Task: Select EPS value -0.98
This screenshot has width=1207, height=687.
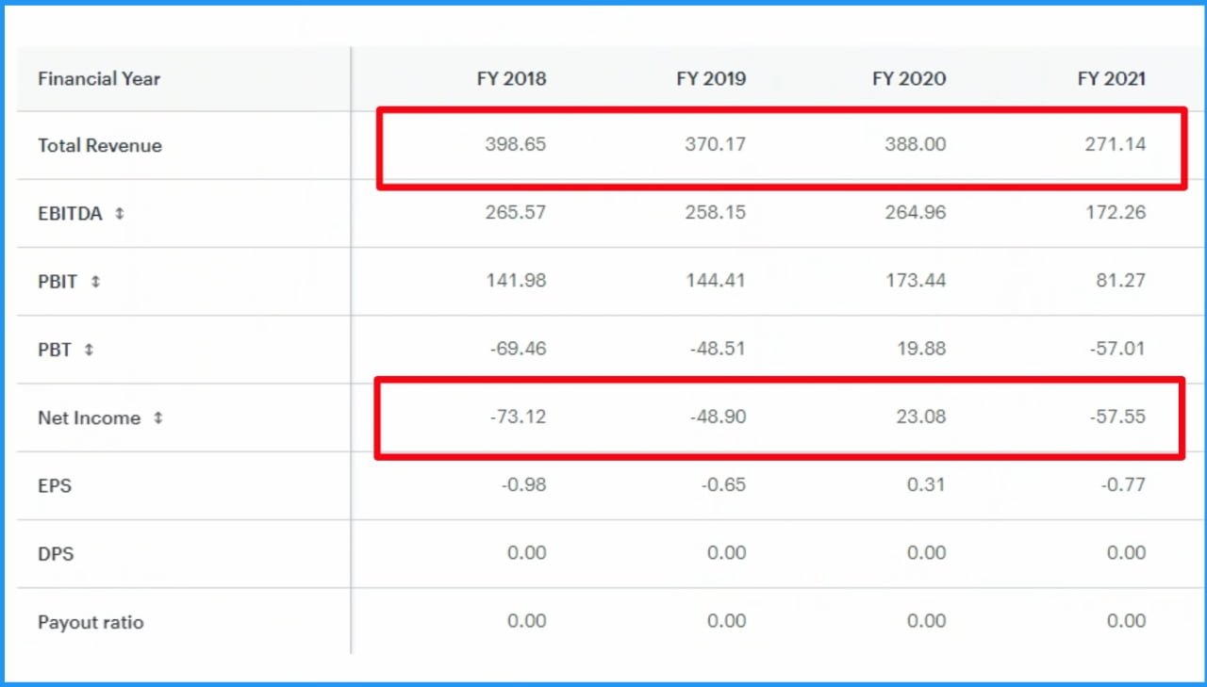Action: coord(524,484)
